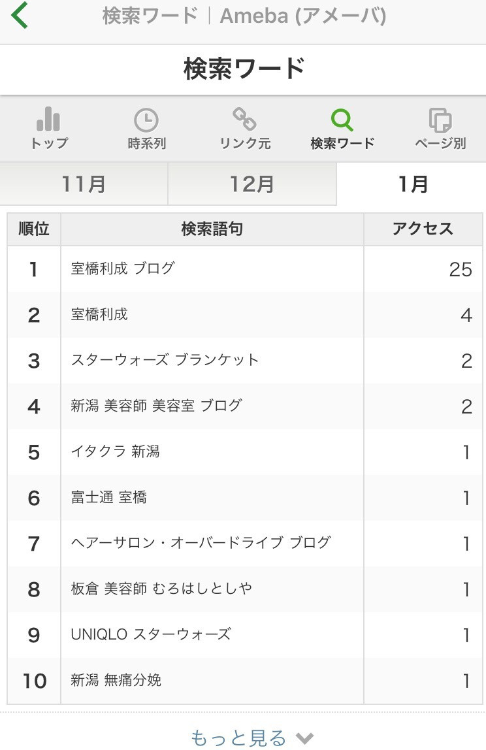Expand list with もっと見る
This screenshot has width=486, height=750.
[x=238, y=738]
